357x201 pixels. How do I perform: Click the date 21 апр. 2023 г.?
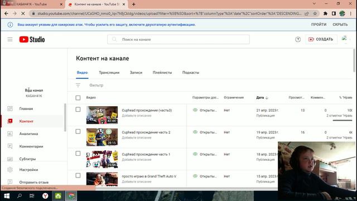pyautogui.click(x=267, y=111)
